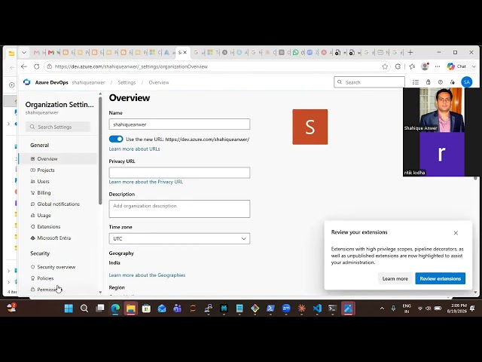Click Learn more about the Geographies link
482x362 pixels.
tap(147, 275)
